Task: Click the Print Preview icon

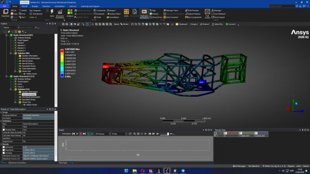Action: pyautogui.click(x=186, y=11)
